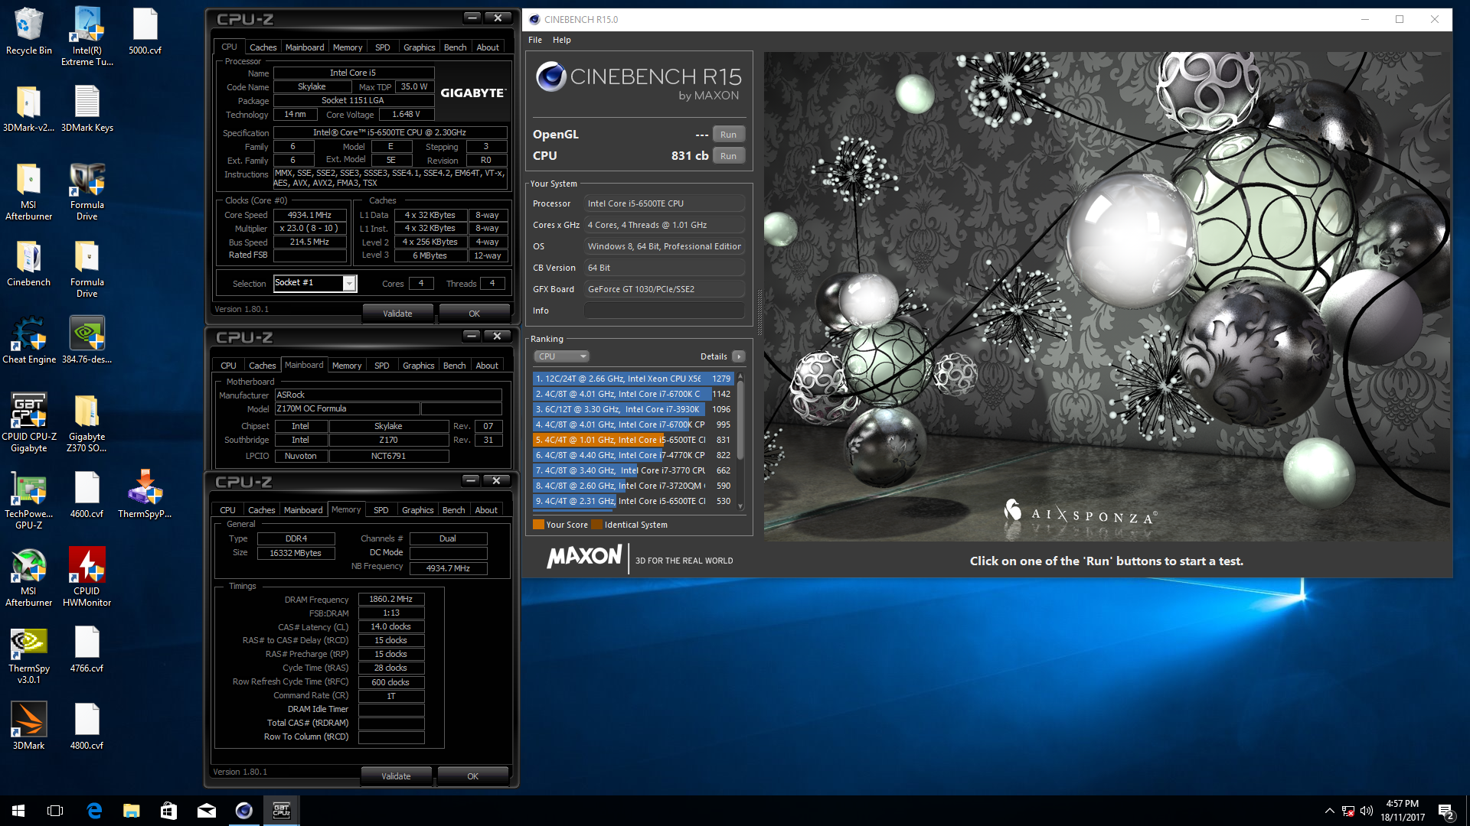Open the Formula Drive folder beside Cinebench
Screen dimensions: 1470x826
[87, 268]
